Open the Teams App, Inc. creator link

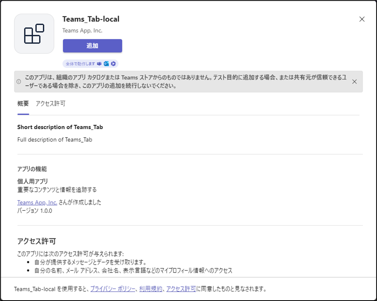(x=37, y=203)
